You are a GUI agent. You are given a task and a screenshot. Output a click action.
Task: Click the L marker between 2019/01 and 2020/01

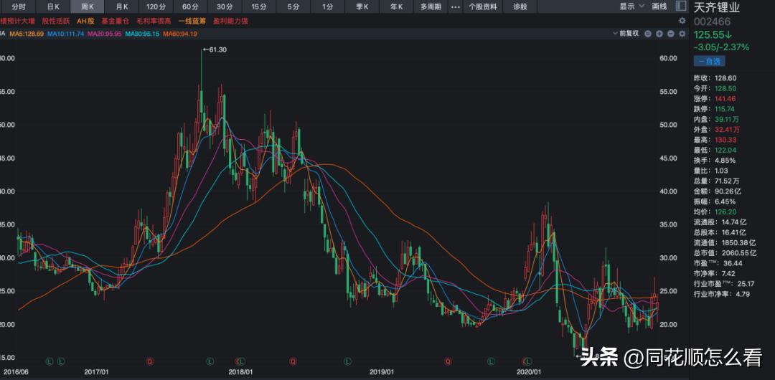click(492, 361)
